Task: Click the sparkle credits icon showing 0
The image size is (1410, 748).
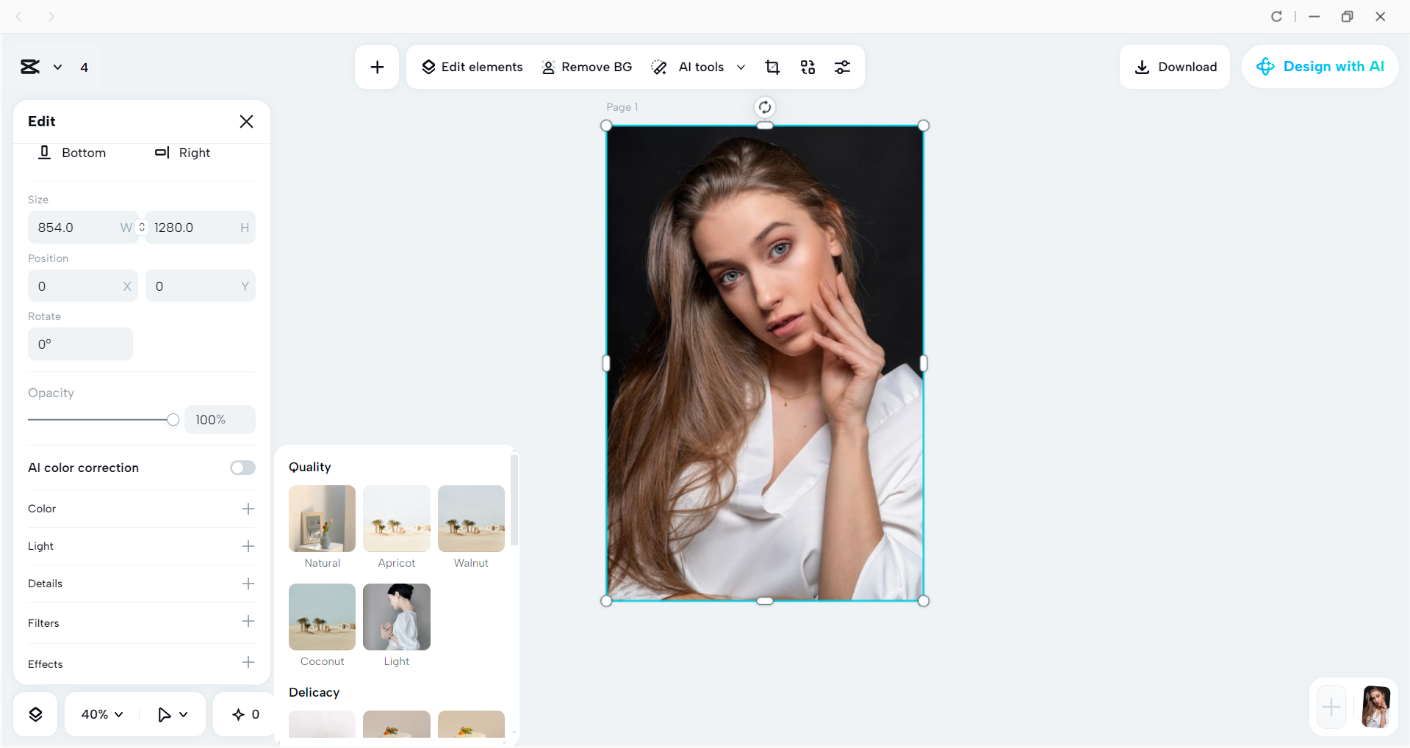Action: pos(244,713)
